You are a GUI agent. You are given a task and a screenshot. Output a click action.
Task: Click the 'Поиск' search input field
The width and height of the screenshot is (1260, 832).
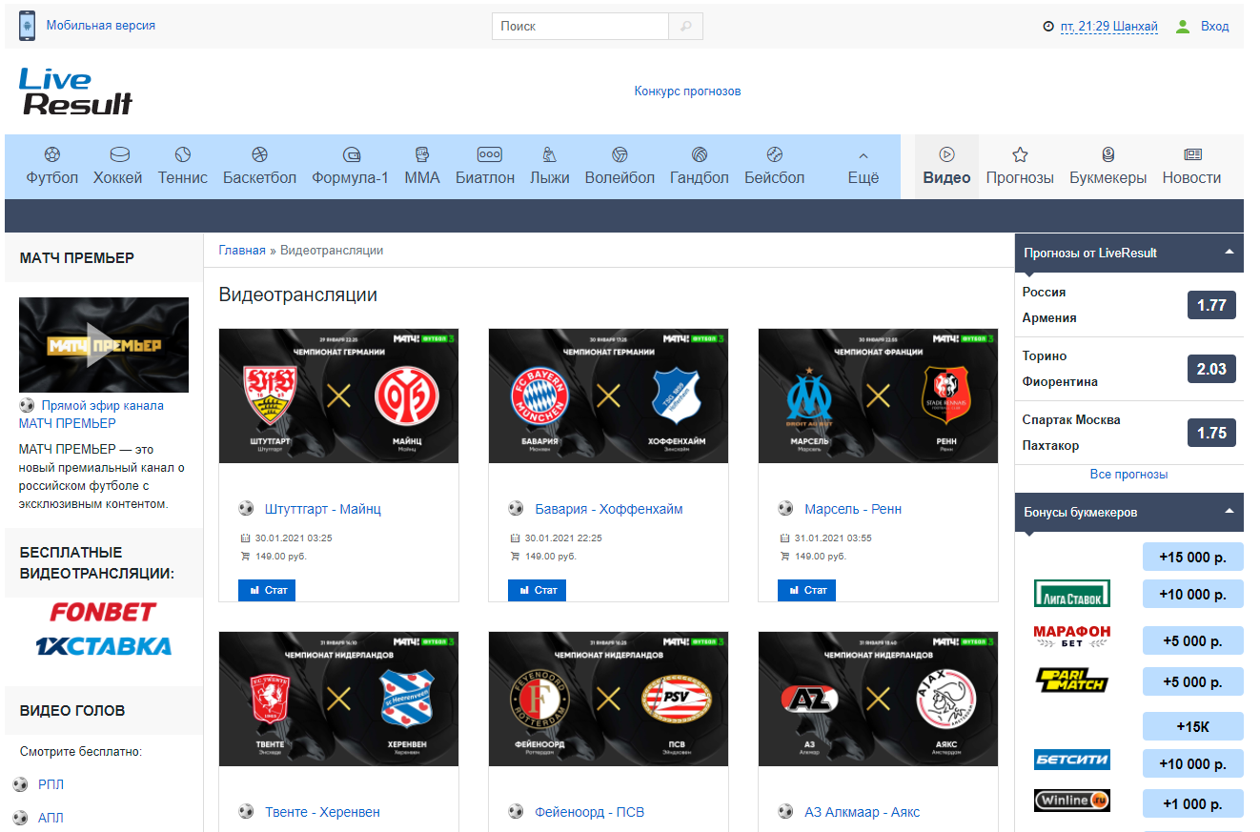pyautogui.click(x=580, y=27)
